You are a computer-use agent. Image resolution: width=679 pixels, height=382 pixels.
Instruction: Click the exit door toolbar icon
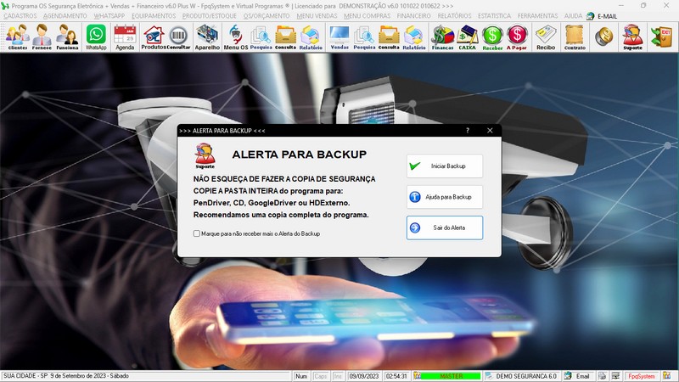[x=662, y=37]
